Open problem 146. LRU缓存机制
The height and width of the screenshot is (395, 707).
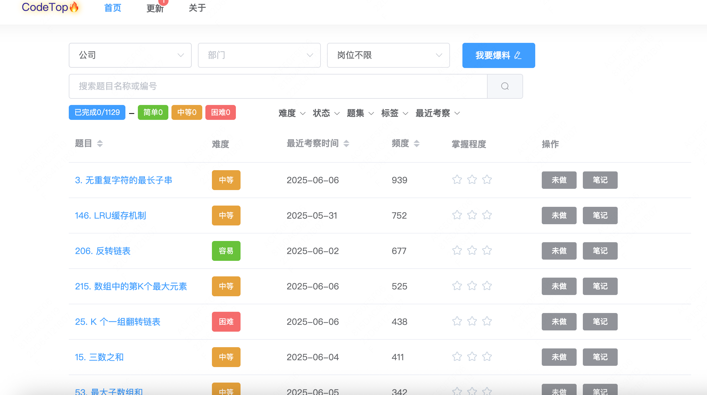110,216
